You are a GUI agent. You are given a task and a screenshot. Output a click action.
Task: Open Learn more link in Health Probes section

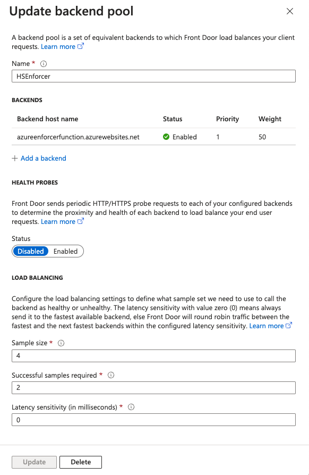coord(58,222)
